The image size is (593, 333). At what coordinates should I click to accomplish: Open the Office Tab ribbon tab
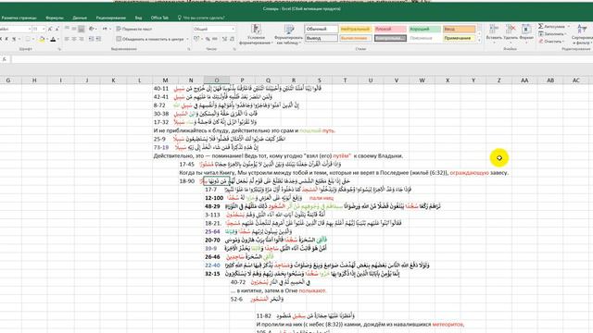(159, 18)
